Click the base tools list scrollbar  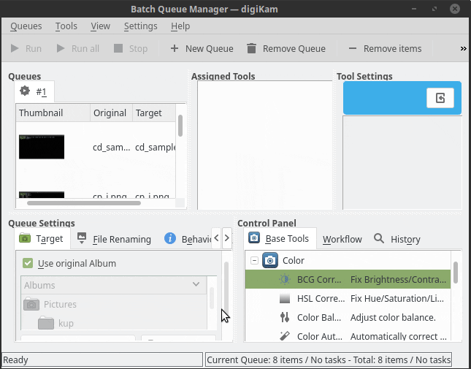[456, 273]
